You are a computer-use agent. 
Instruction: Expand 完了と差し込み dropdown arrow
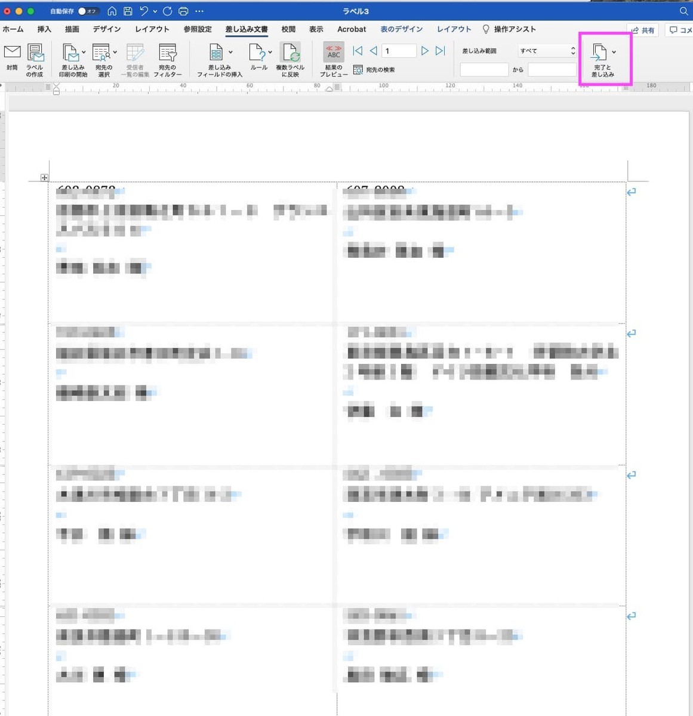coord(614,52)
